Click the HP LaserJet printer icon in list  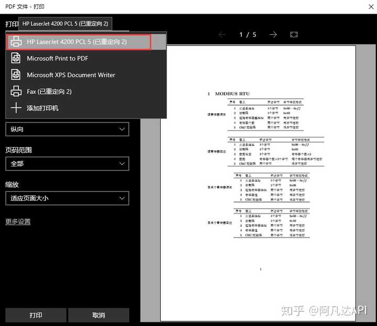pos(16,41)
